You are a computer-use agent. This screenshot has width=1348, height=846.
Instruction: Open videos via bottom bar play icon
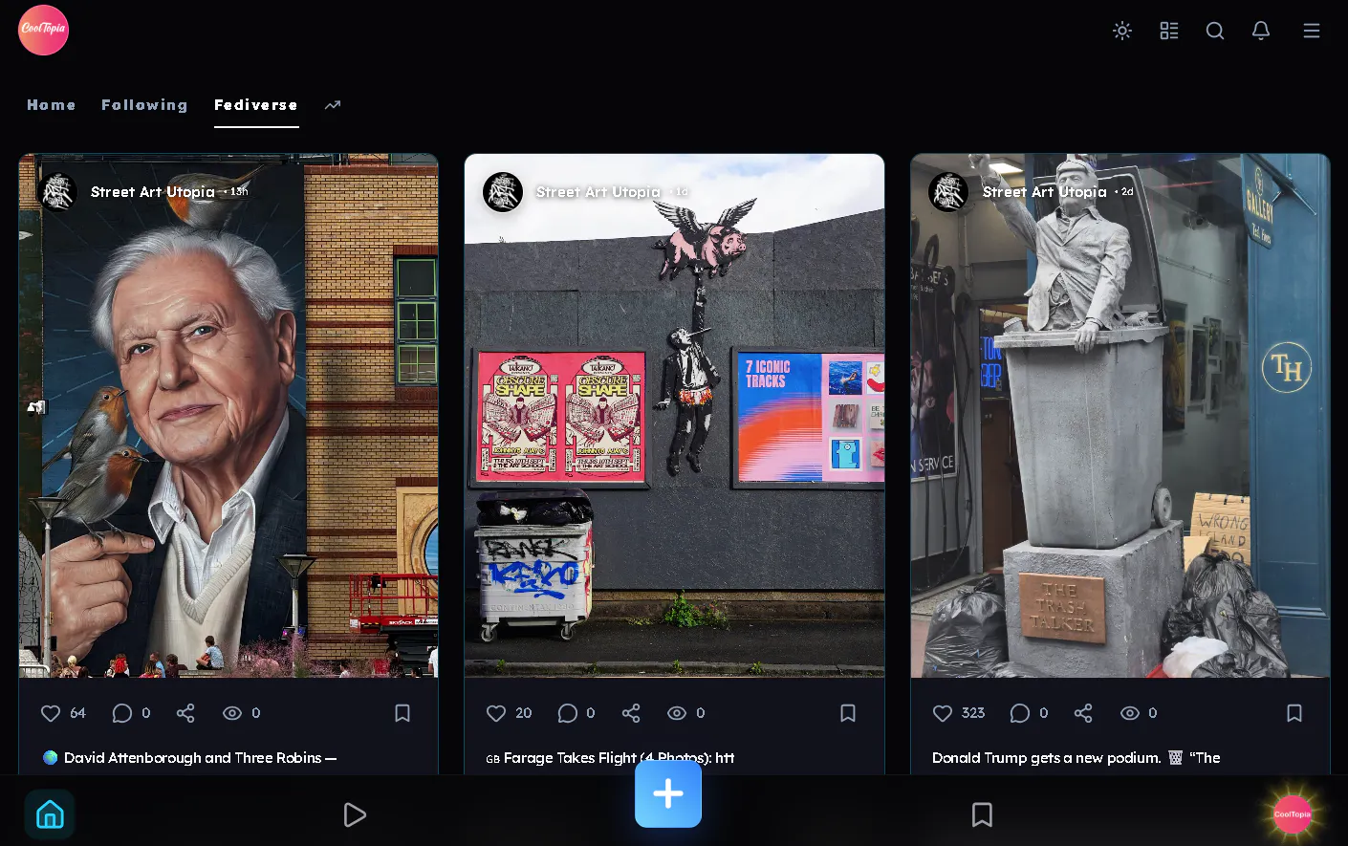[x=355, y=814]
